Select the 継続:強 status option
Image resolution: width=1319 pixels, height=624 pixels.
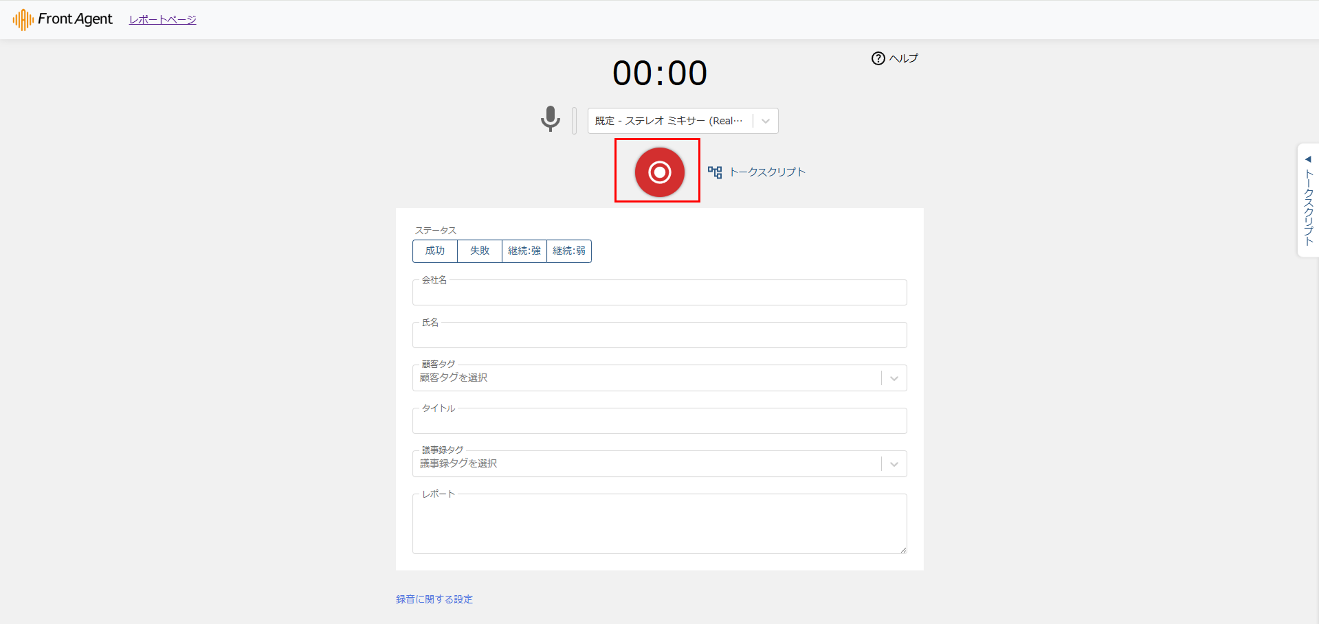tap(524, 251)
